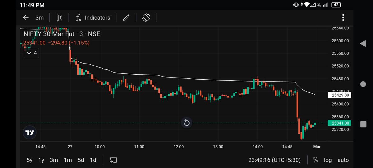The height and width of the screenshot is (168, 373).
Task: Select the 5y date range
Action: [x=30, y=160]
